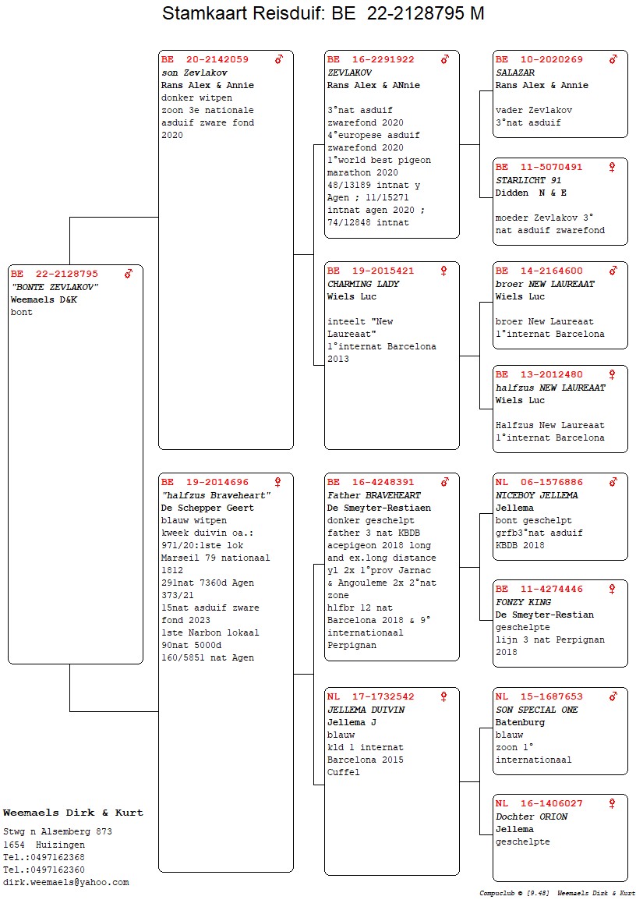Click ring number BE 14-2164600

(539, 271)
